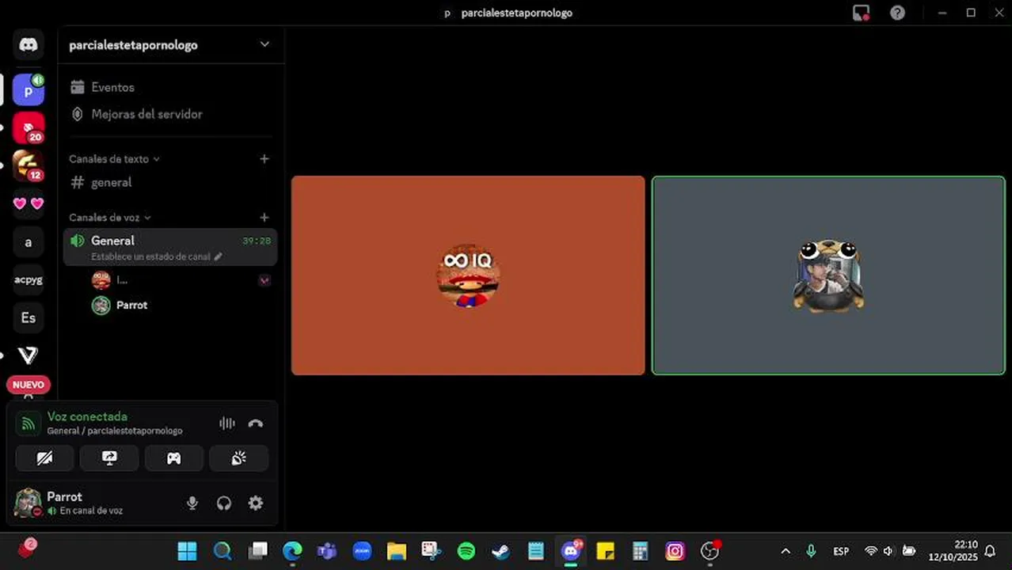The height and width of the screenshot is (570, 1012).
Task: Open Snipping Tool from the taskbar
Action: tap(432, 551)
